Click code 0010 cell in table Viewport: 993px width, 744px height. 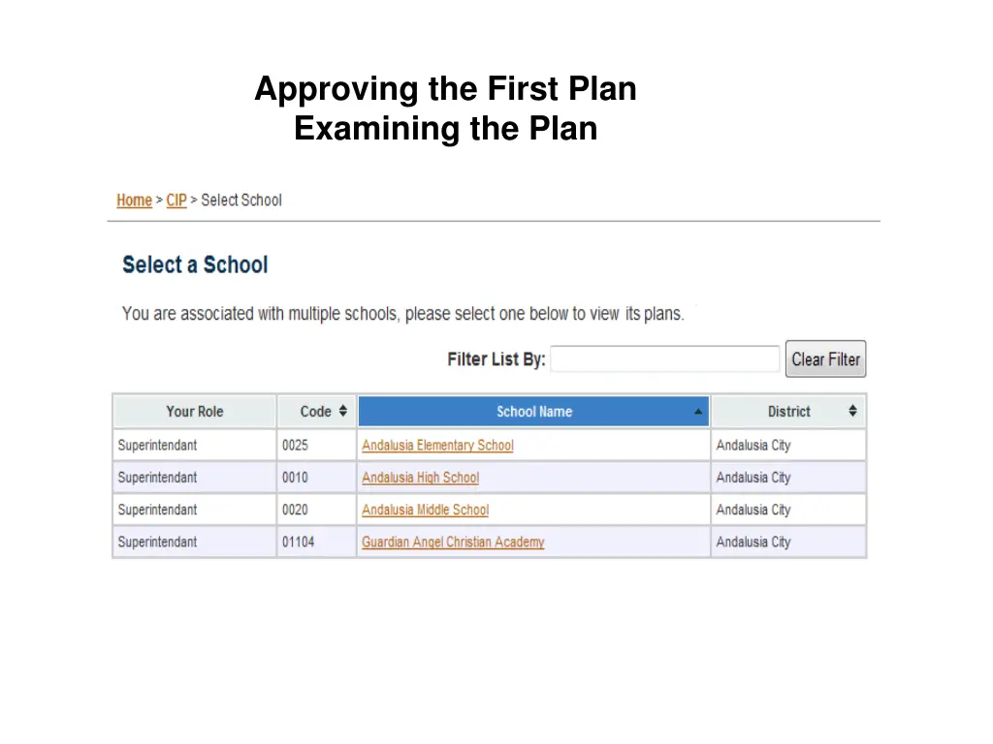(317, 478)
